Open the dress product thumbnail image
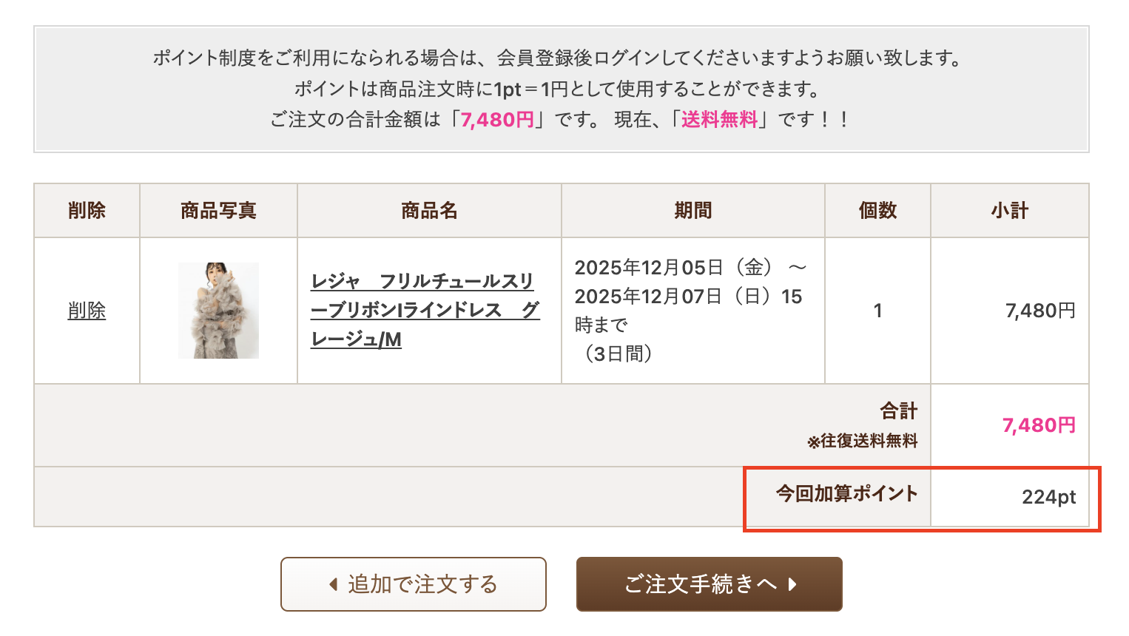This screenshot has width=1129, height=636. [218, 311]
